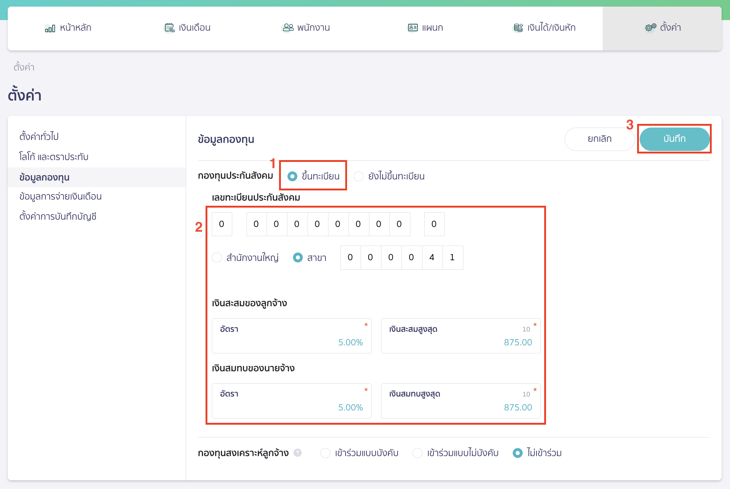
Task: Click help icon next to กองทุนสงเคราะห์ลูกจ้าง
Action: click(298, 453)
